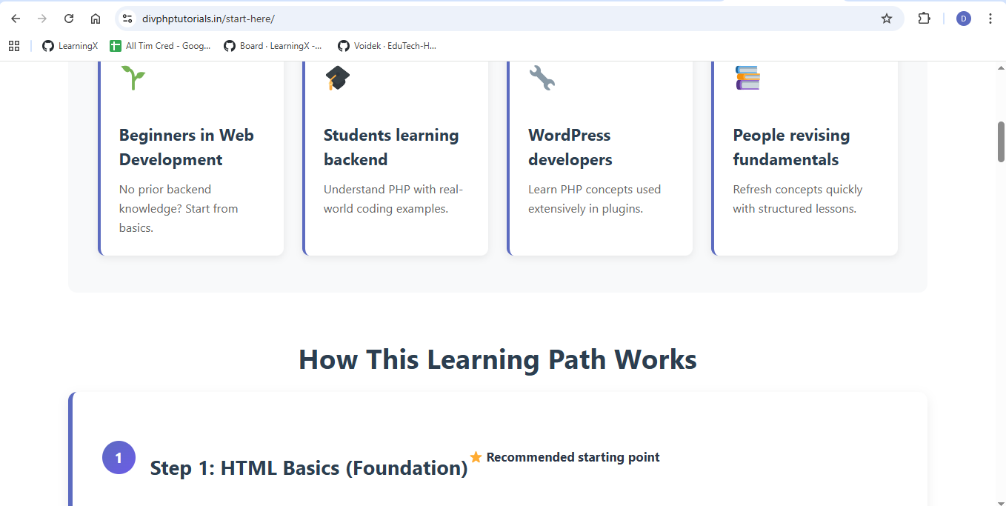This screenshot has height=506, width=1006.
Task: Toggle the home button in the browser toolbar
Action: [95, 19]
